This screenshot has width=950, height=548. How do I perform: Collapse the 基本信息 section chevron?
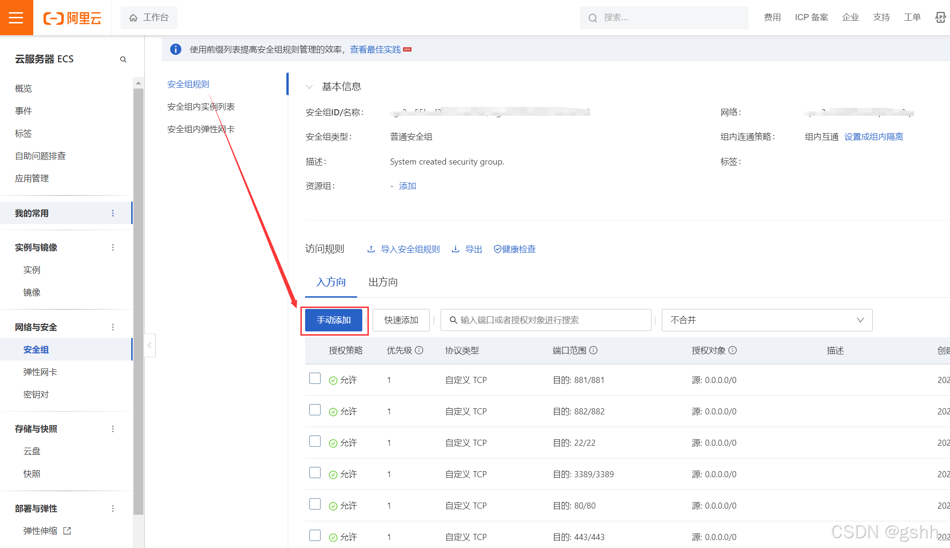coord(309,87)
